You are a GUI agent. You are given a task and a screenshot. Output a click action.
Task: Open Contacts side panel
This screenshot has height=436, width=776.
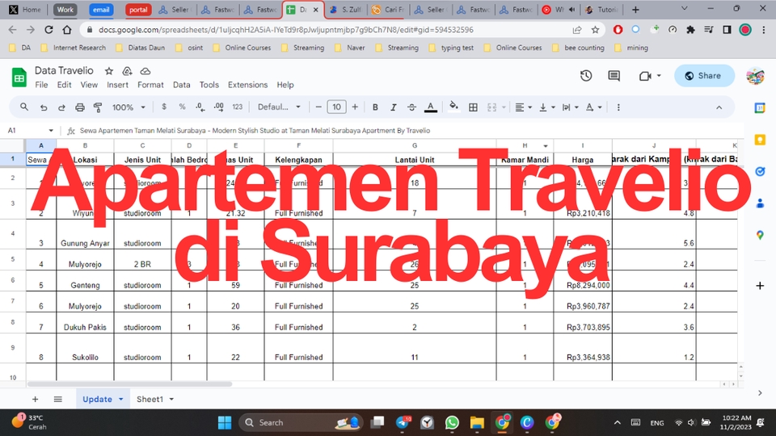(760, 203)
